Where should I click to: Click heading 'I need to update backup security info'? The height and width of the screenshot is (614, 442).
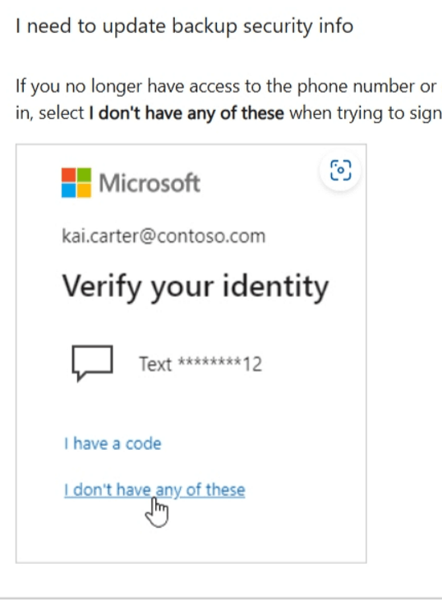185,26
